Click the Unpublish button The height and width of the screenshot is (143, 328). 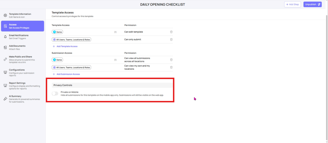pos(312,4)
